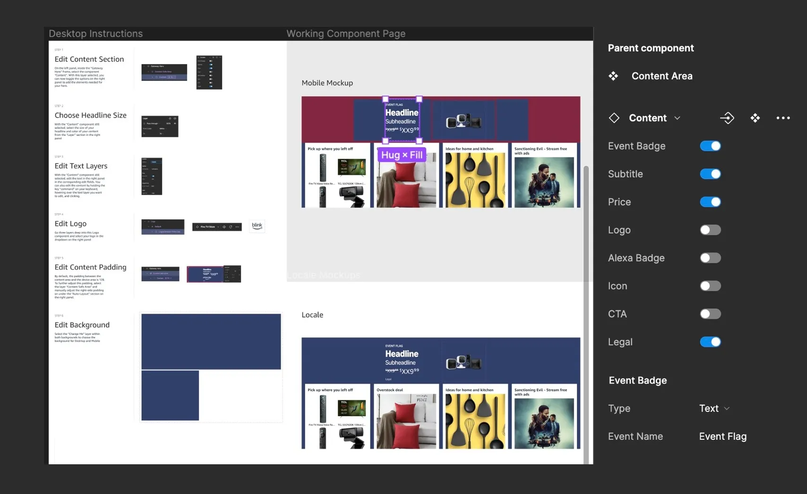Click the Content Area parent component icon
Screen dimensions: 807x494
click(x=613, y=76)
